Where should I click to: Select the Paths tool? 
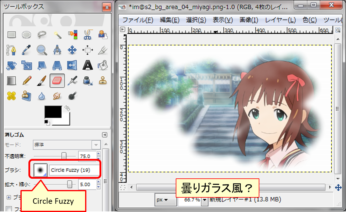click(x=12, y=50)
